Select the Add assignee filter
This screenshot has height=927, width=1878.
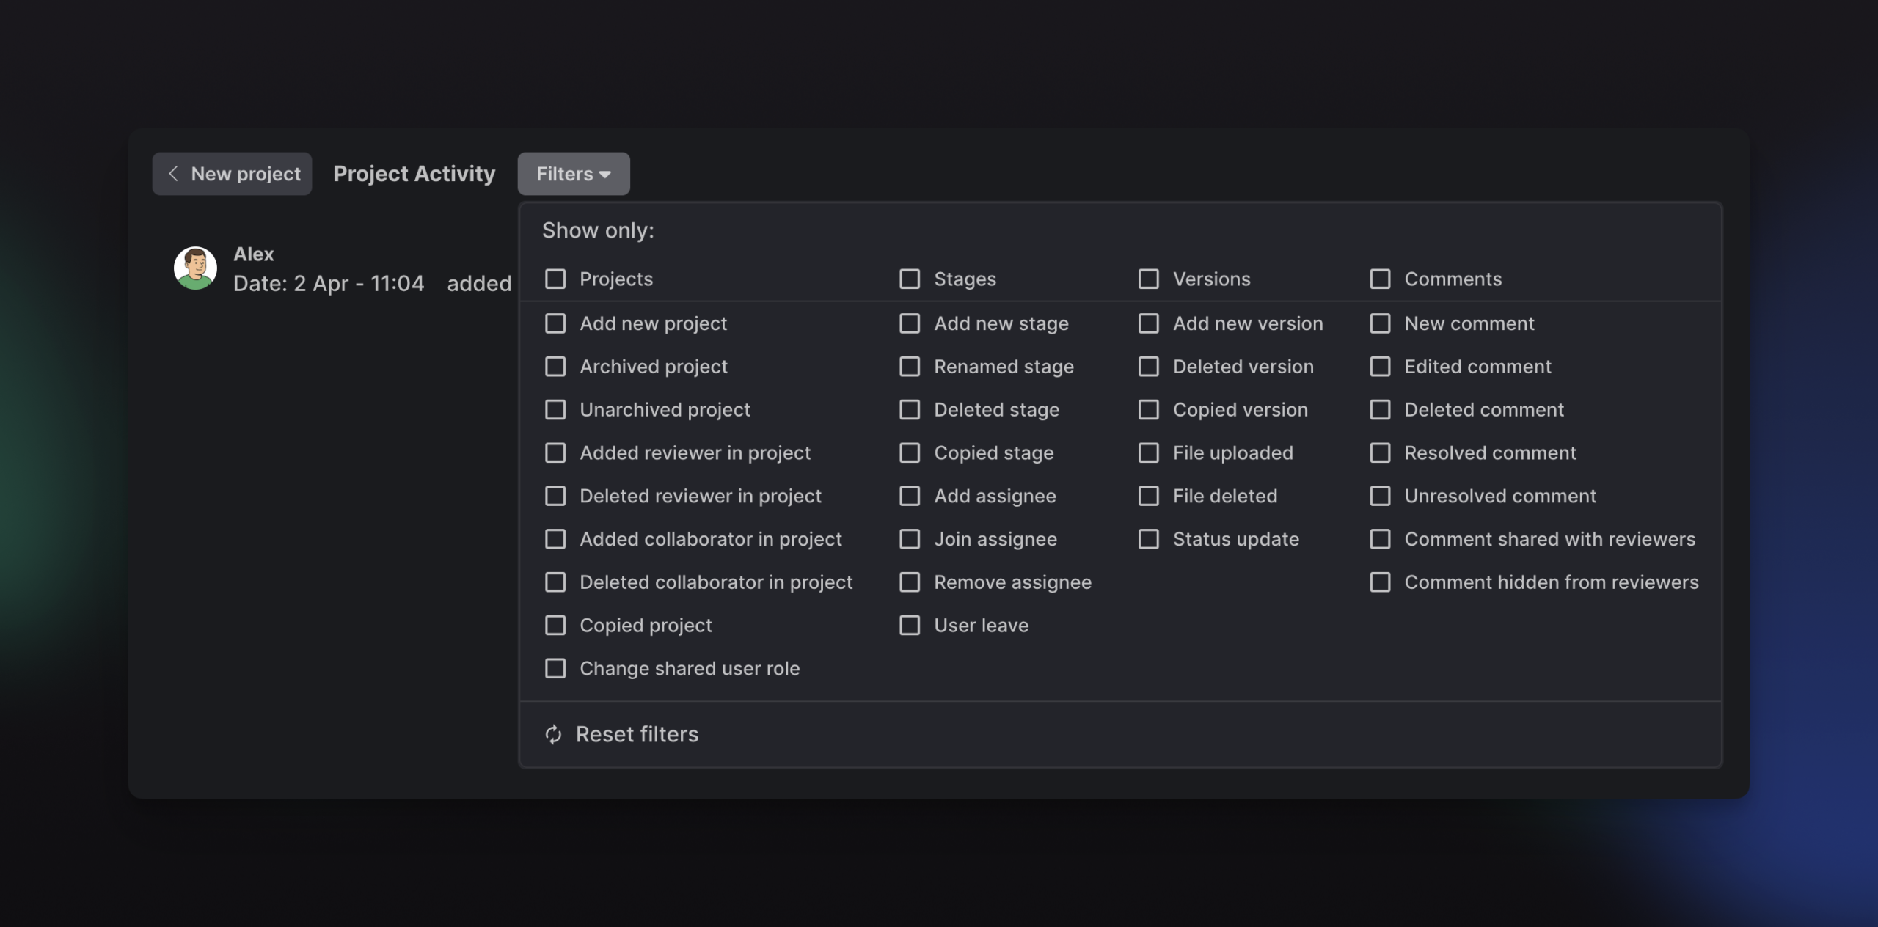tap(910, 497)
